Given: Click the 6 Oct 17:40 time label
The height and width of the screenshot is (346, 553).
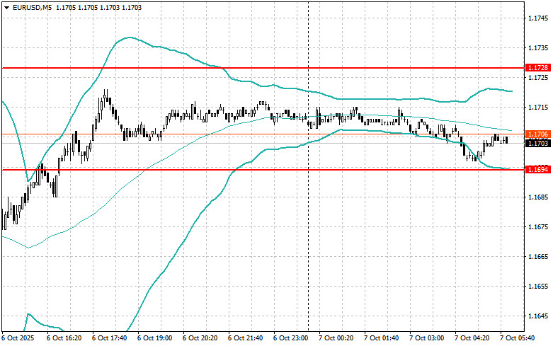Looking at the screenshot, I should (109, 338).
